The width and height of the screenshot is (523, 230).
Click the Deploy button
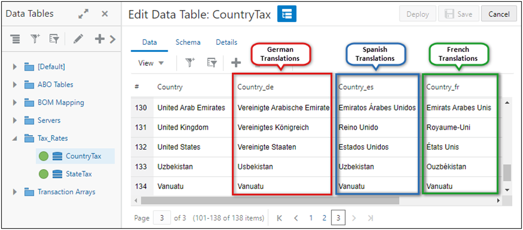[418, 14]
